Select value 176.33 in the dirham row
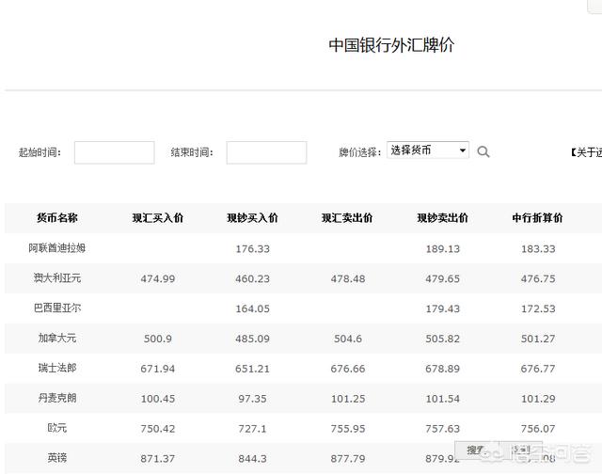The height and width of the screenshot is (474, 602). tap(253, 249)
